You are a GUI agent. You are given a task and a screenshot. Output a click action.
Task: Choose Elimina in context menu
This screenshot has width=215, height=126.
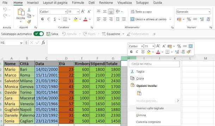click(154, 115)
